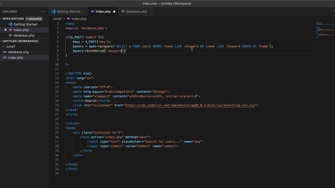Click June7 in the breadcrumb path
Image resolution: width=335 pixels, height=188 pixels.
[57, 19]
